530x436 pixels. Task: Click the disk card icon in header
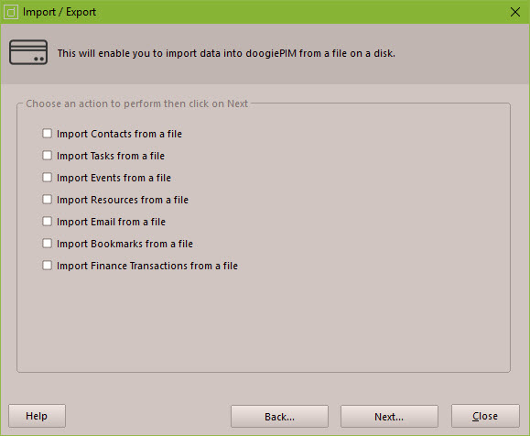tap(28, 52)
